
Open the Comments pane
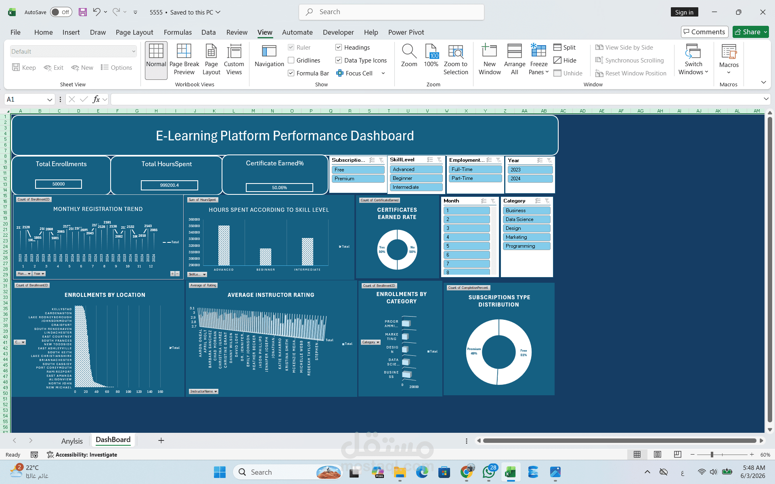[704, 32]
